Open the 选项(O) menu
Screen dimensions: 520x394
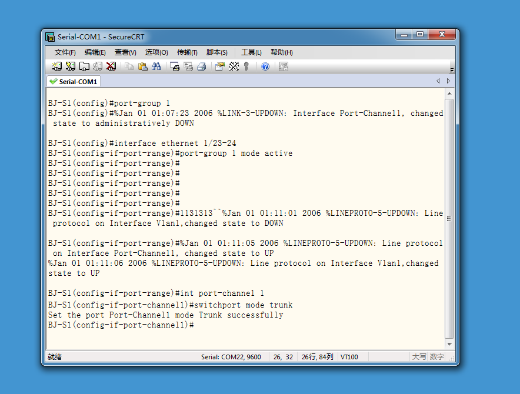156,52
